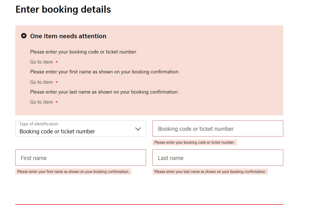The image size is (327, 205).
Task: Focus the Booking code or ticket number field
Action: pyautogui.click(x=218, y=128)
